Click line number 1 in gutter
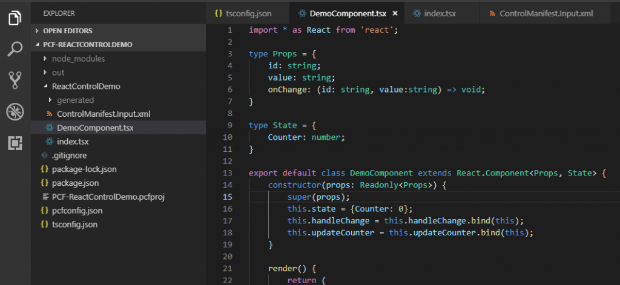Screen dimensions: 620x285 click(230, 30)
